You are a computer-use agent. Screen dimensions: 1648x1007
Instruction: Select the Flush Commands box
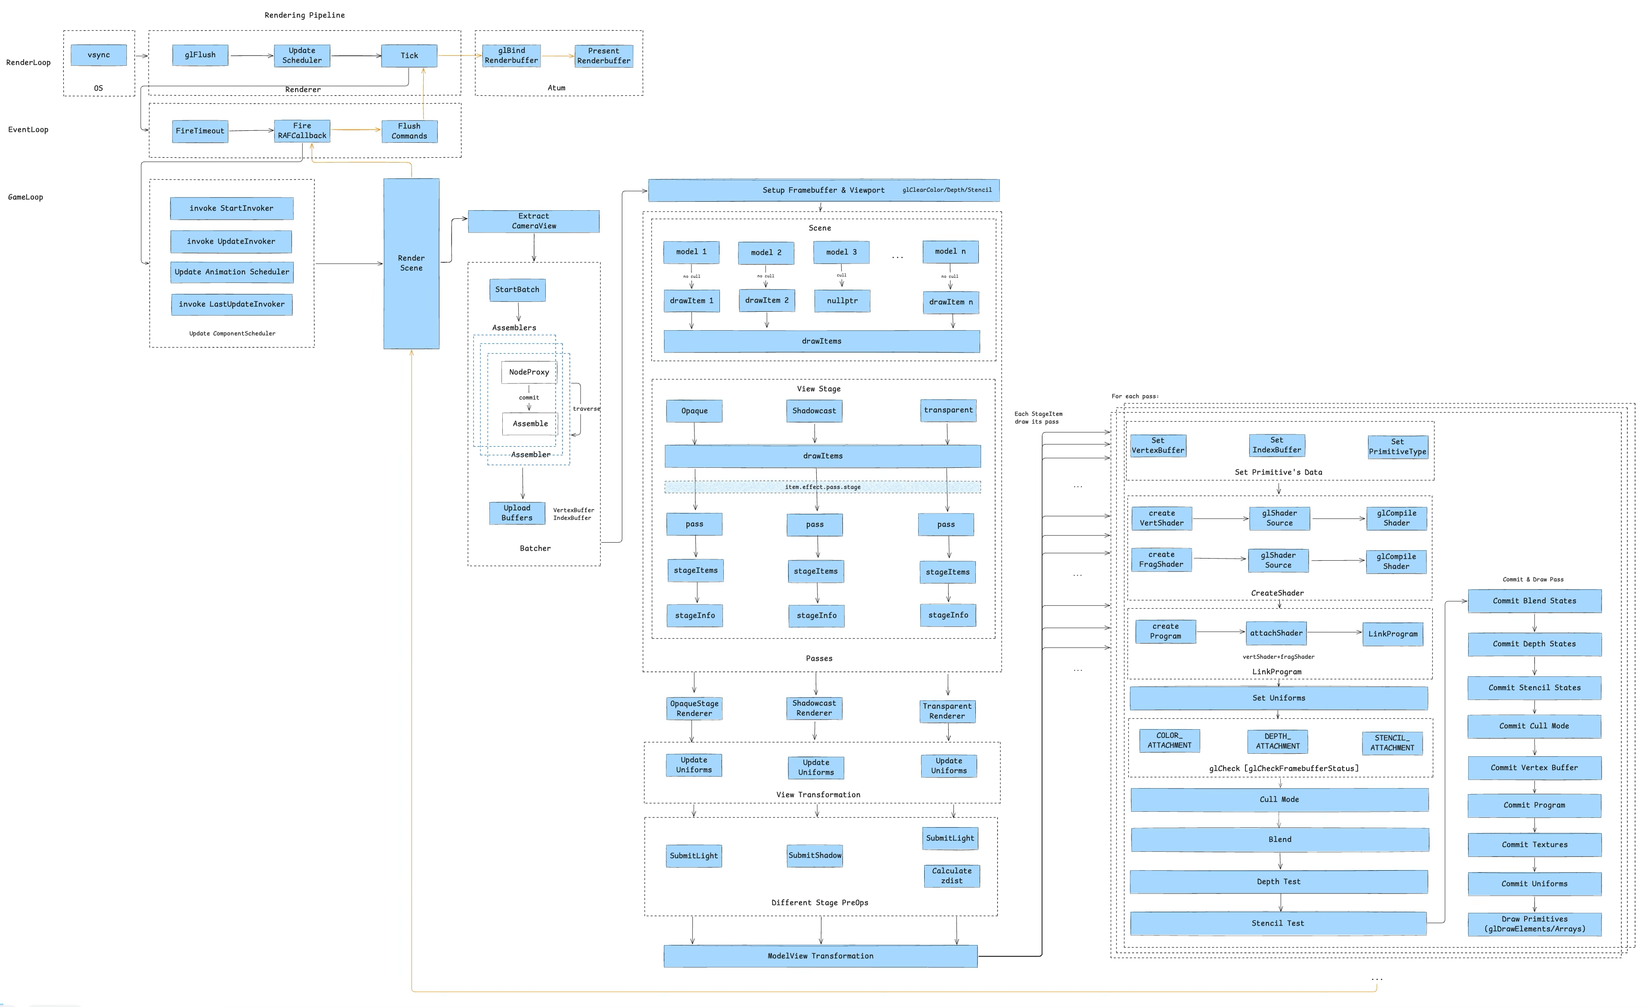click(x=409, y=131)
